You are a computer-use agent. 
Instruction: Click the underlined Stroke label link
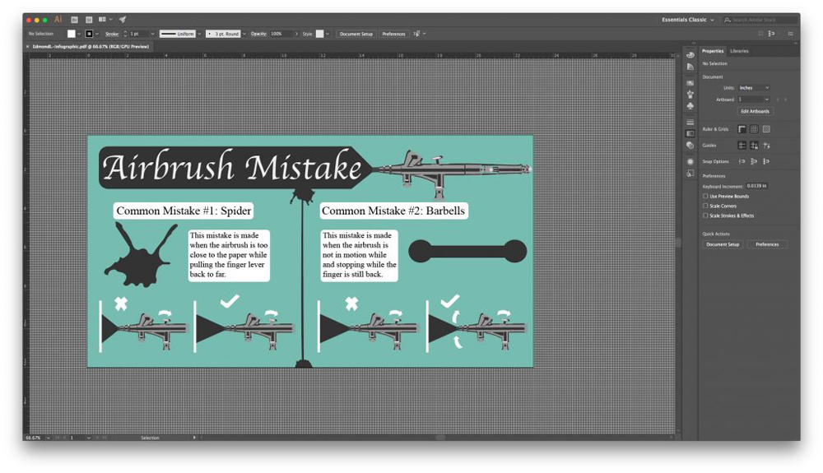coord(112,34)
